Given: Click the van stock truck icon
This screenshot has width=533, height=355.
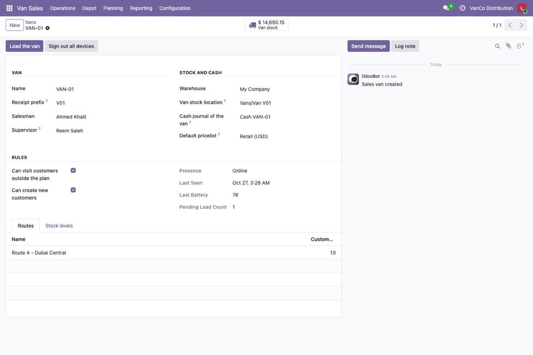Looking at the screenshot, I should tap(252, 25).
